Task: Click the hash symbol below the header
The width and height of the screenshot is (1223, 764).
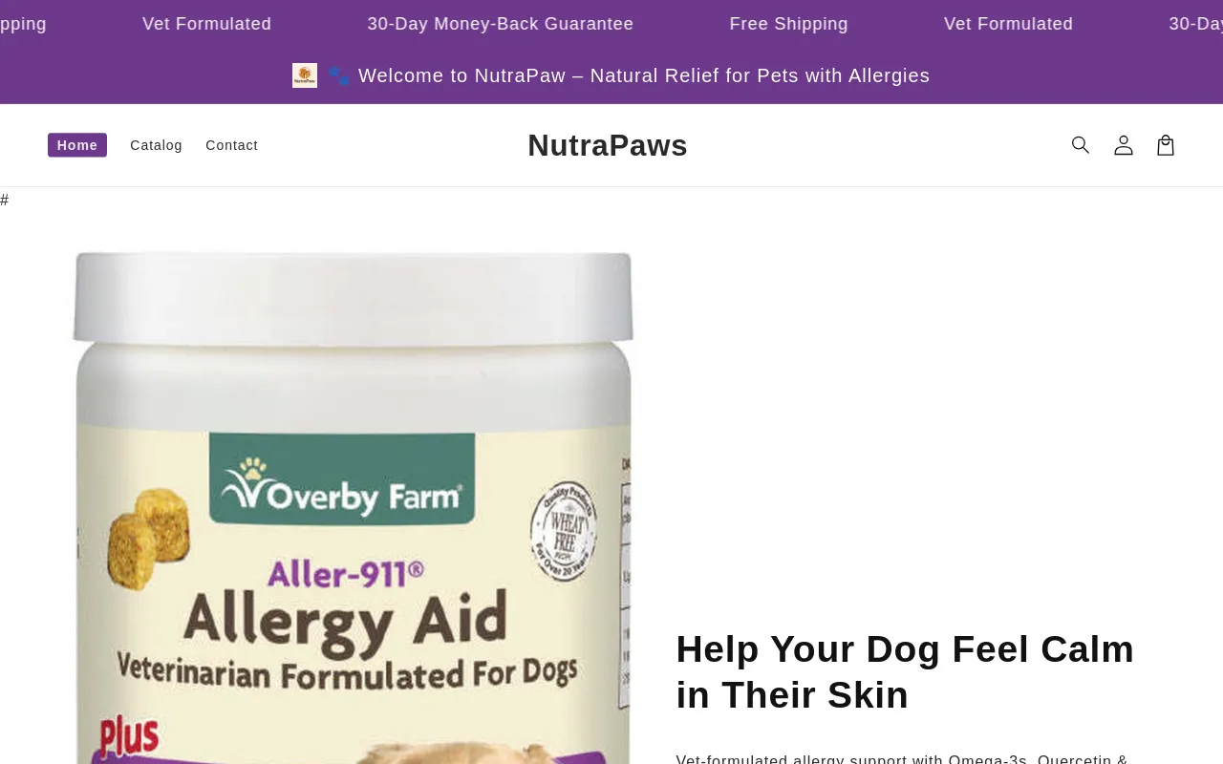Action: coord(5,200)
